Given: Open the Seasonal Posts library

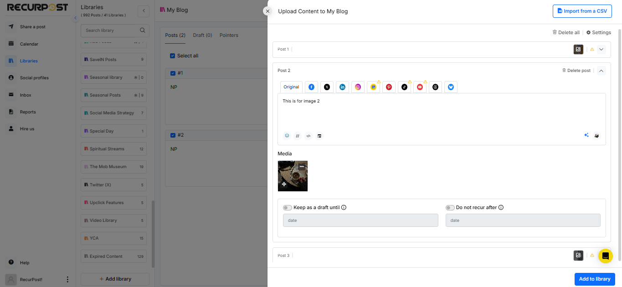Looking at the screenshot, I should [113, 95].
